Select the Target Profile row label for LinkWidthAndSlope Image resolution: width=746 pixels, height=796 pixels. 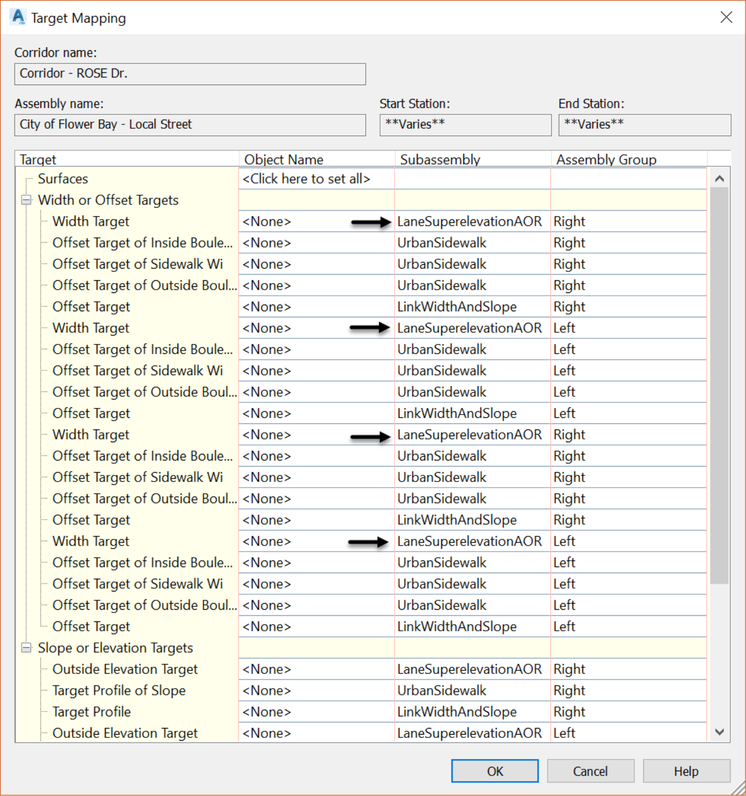pyautogui.click(x=91, y=712)
